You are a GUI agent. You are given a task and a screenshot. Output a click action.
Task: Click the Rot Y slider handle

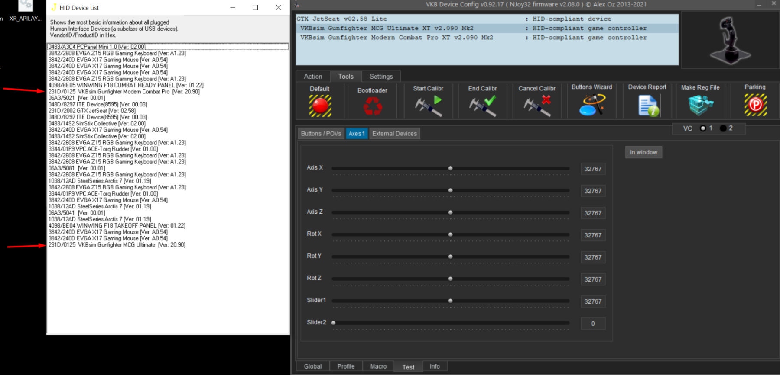[450, 256]
